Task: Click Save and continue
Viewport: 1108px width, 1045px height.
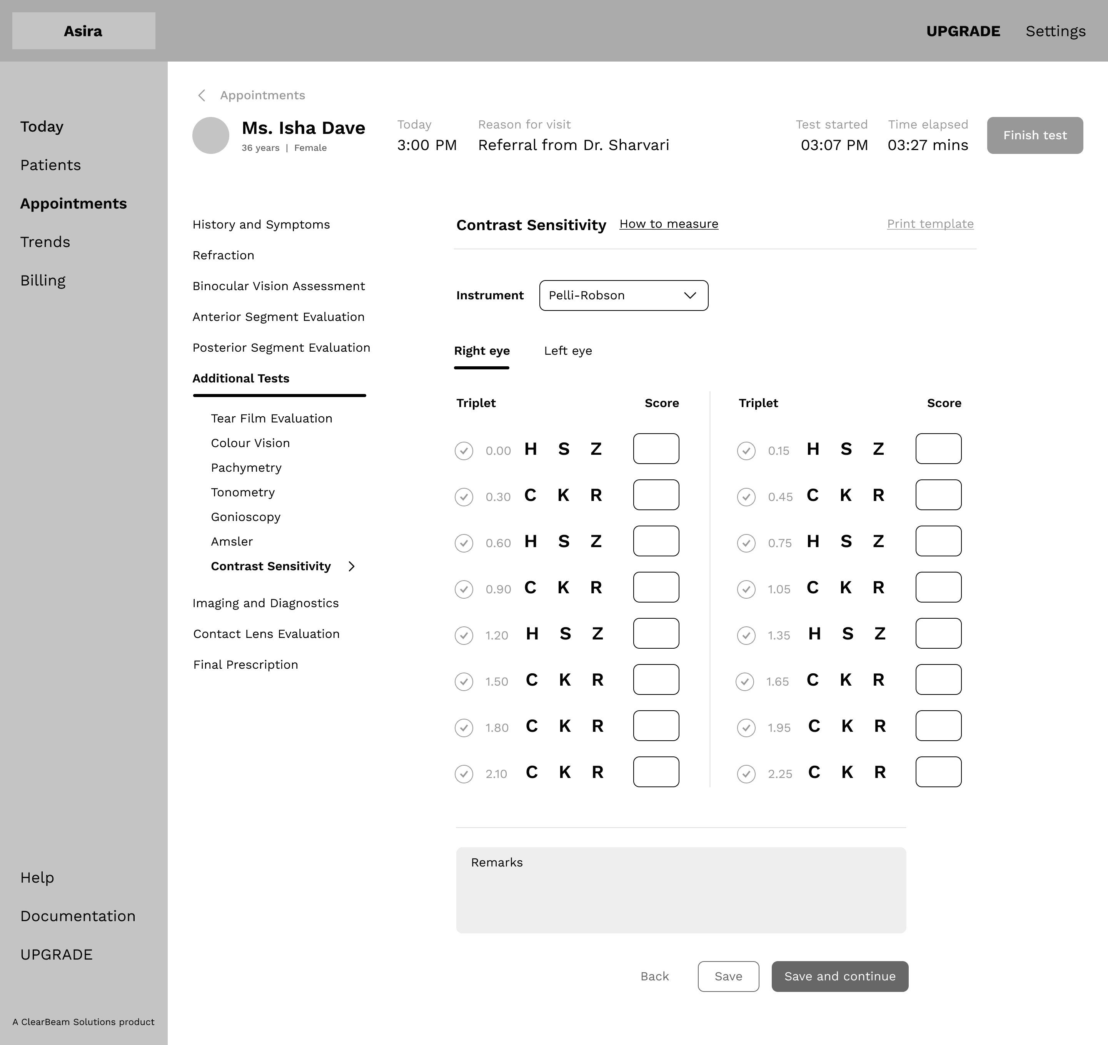Action: point(839,976)
